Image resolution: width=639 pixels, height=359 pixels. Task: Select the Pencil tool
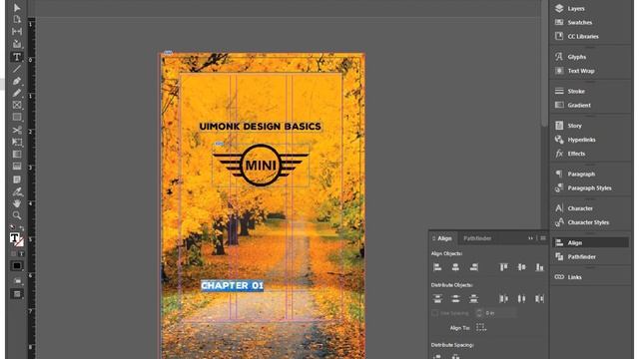[17, 93]
